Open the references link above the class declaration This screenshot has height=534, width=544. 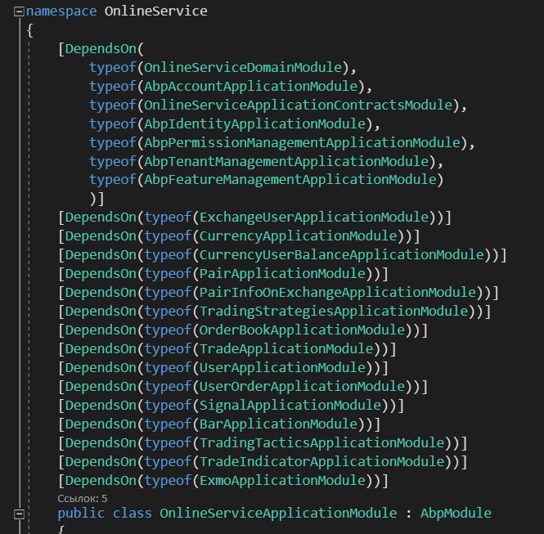[x=83, y=499]
